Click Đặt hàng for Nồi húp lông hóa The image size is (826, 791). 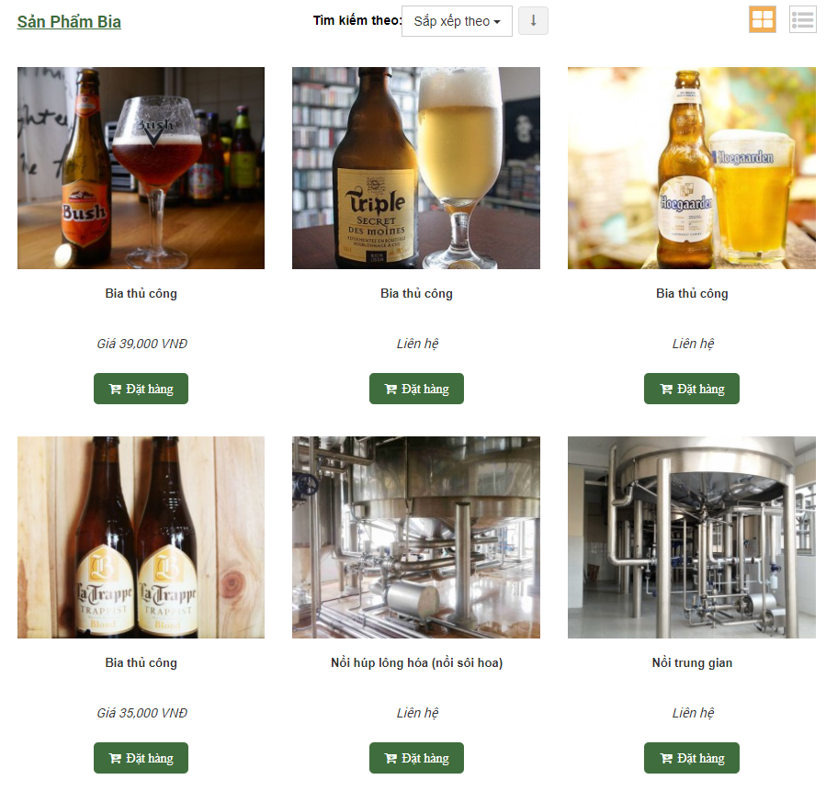416,758
